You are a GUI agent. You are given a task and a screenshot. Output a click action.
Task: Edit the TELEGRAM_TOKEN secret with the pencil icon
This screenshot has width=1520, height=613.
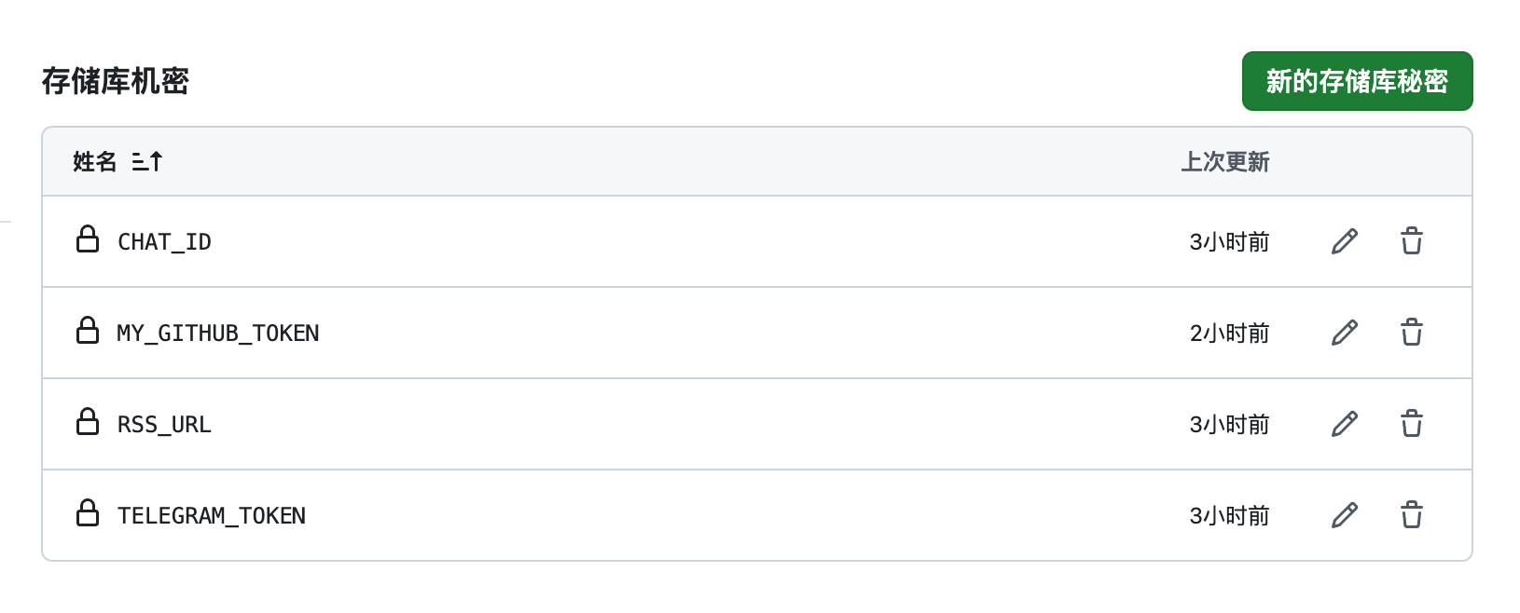(1344, 515)
